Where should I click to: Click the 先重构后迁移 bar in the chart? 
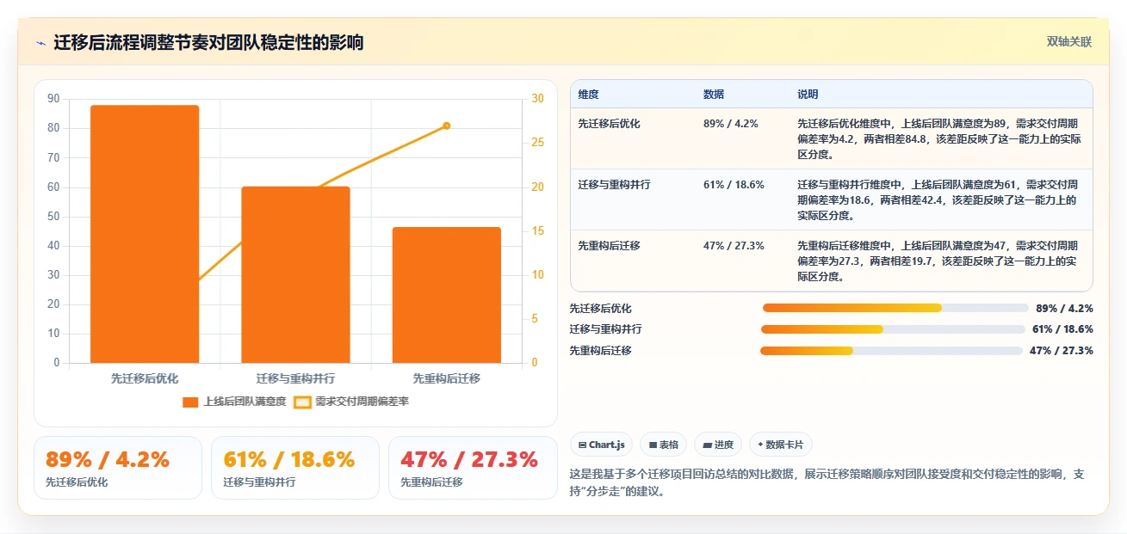point(447,295)
